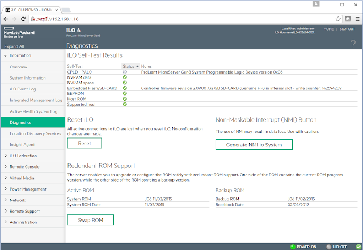Open iLO help question mark icon
Image resolution: width=363 pixels, height=250 pixels.
[x=353, y=44]
